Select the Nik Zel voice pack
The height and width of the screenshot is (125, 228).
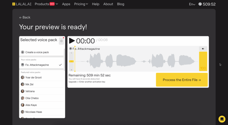coord(41,84)
